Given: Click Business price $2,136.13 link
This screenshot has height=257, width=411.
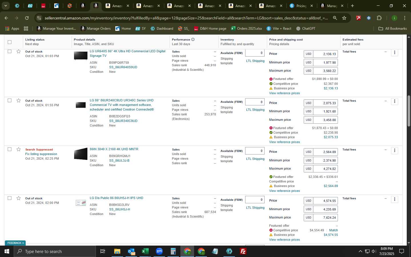Looking at the screenshot, I should tap(331, 88).
